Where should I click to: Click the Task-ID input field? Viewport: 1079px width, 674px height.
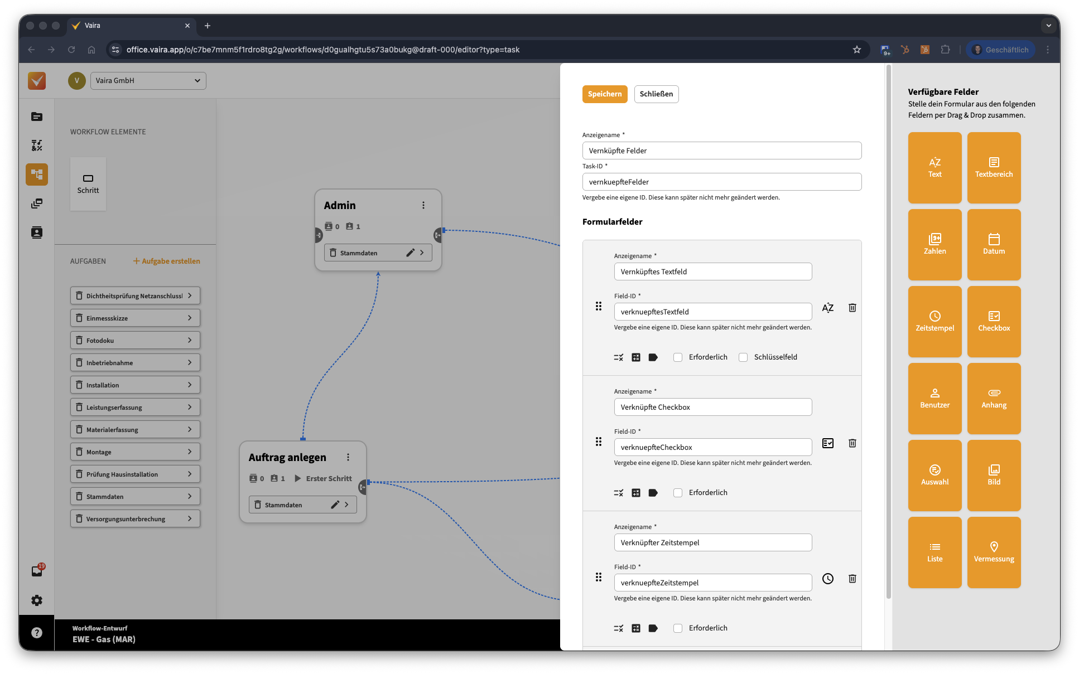point(721,182)
